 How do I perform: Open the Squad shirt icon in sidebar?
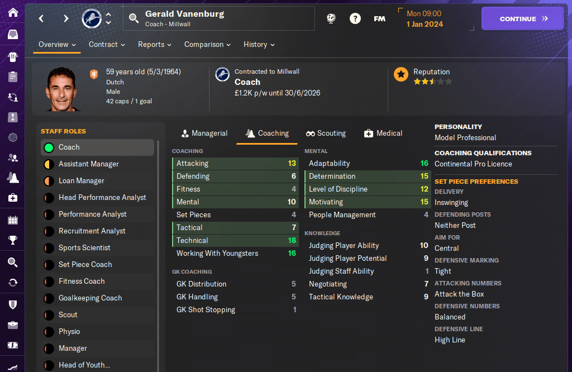[13, 56]
